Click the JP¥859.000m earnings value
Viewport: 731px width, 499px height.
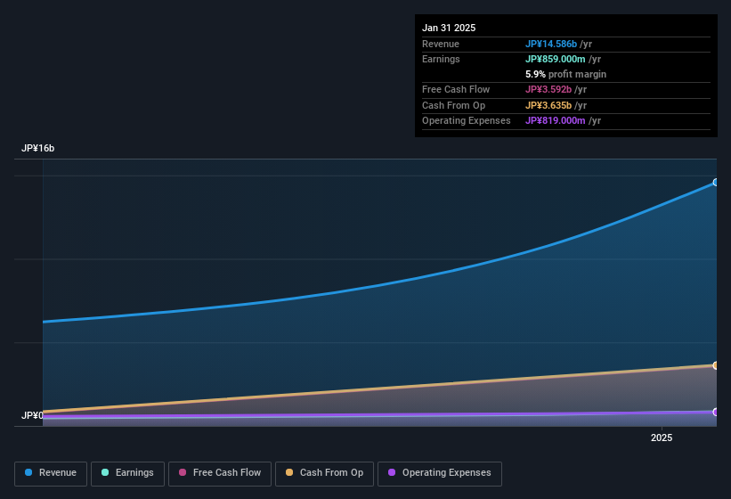click(556, 59)
